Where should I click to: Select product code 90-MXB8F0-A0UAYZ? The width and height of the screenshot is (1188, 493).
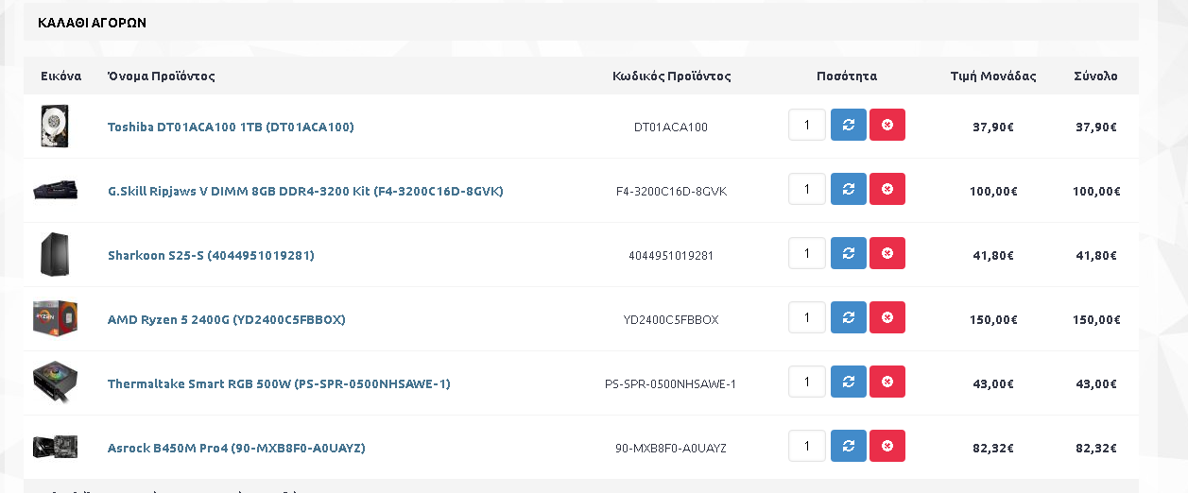(671, 448)
